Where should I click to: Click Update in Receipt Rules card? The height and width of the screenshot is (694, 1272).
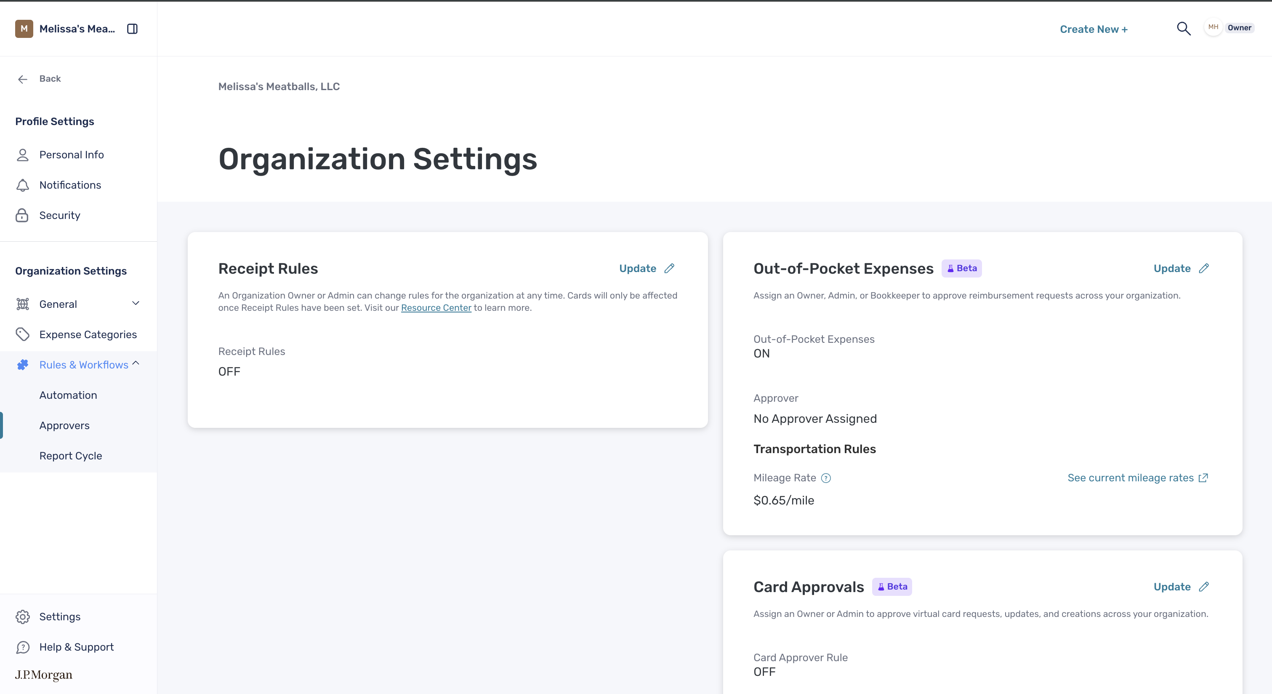point(638,268)
